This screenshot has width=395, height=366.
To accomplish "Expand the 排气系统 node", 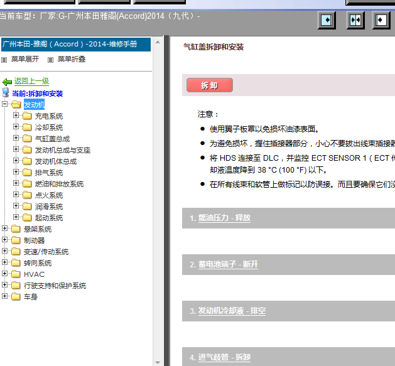I will 16,172.
